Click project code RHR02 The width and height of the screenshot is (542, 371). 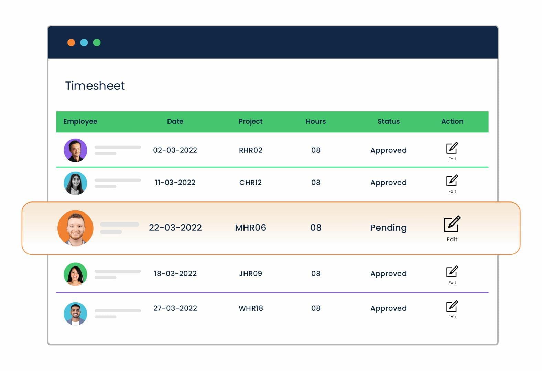250,150
